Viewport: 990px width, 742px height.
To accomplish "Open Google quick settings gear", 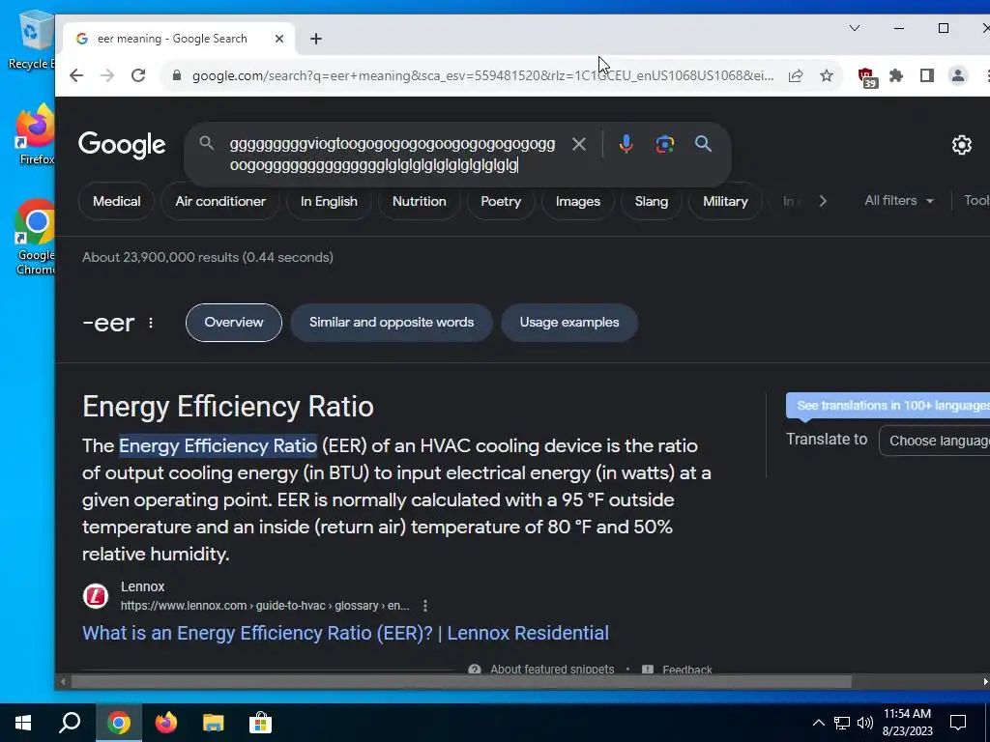I will tap(962, 145).
